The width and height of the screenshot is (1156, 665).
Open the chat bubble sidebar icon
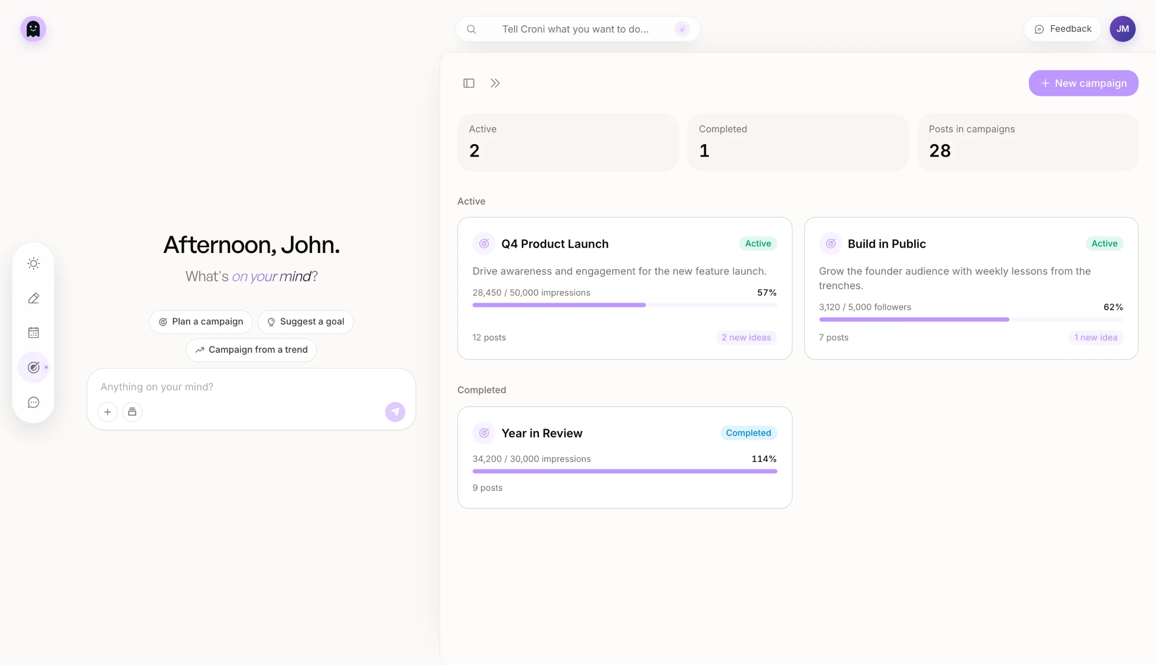(33, 402)
